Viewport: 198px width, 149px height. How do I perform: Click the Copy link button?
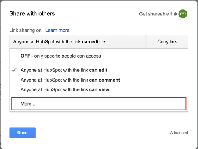[167, 42]
